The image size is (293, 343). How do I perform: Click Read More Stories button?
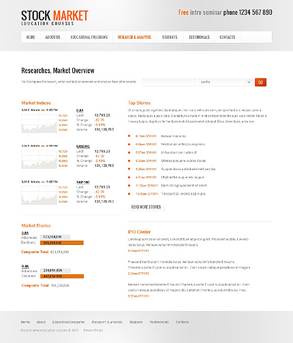point(146,207)
